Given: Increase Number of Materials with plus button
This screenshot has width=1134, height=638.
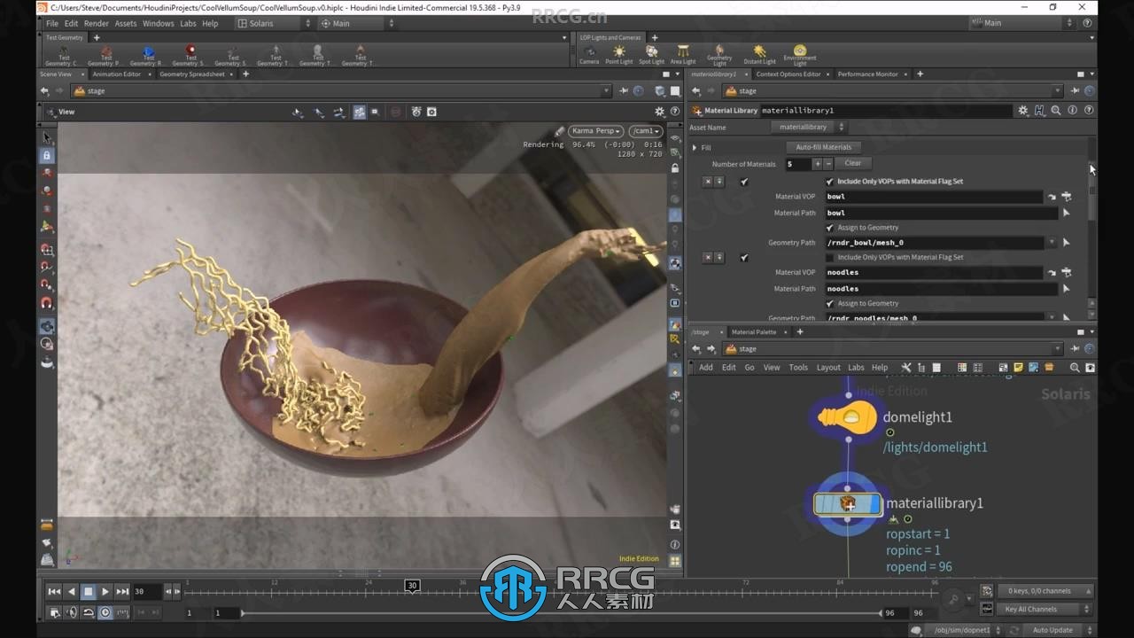Looking at the screenshot, I should (818, 164).
